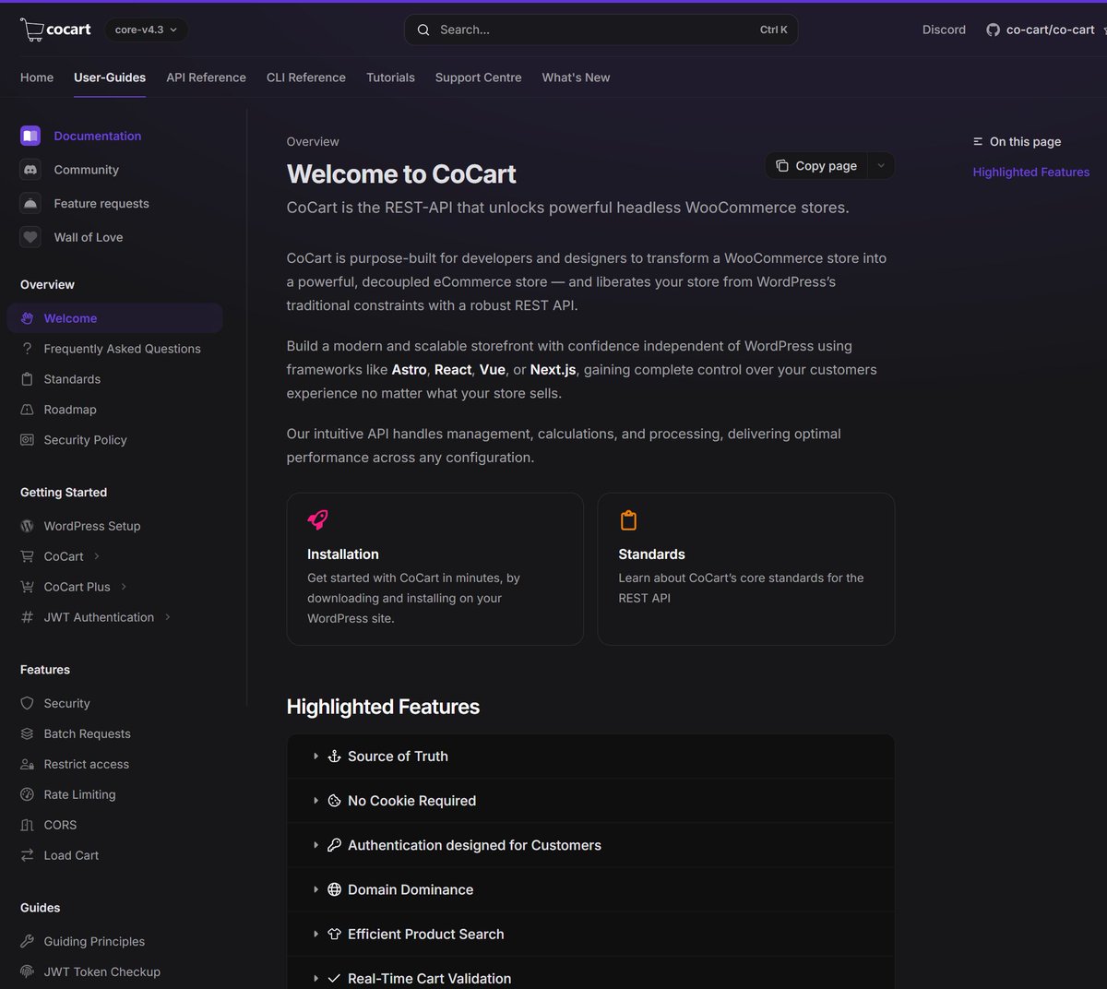Image resolution: width=1107 pixels, height=989 pixels.
Task: Click the On this page list icon
Action: pyautogui.click(x=978, y=141)
